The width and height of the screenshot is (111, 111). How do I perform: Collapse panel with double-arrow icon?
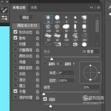[x=91, y=8]
